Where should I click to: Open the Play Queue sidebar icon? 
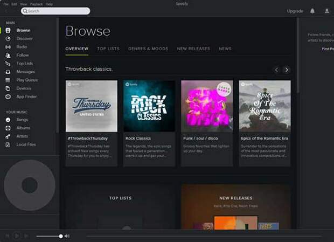[x=8, y=80]
